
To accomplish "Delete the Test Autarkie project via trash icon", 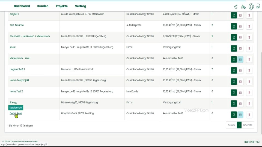I will coord(249,26).
